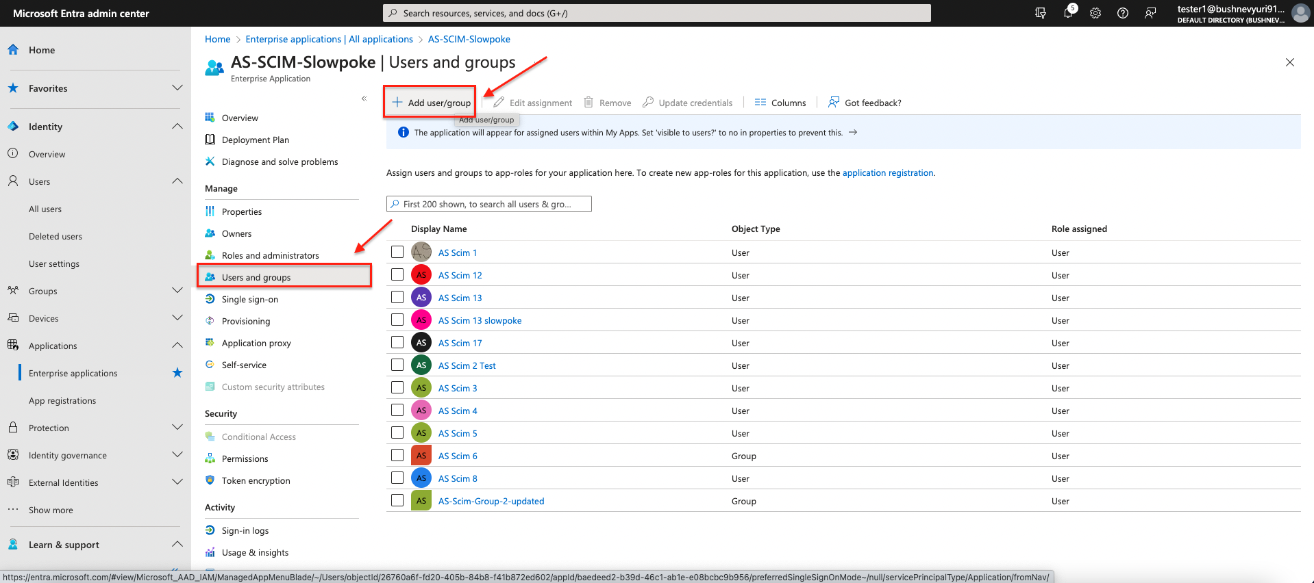Click the Permissions icon
1314x583 pixels.
[x=210, y=458]
